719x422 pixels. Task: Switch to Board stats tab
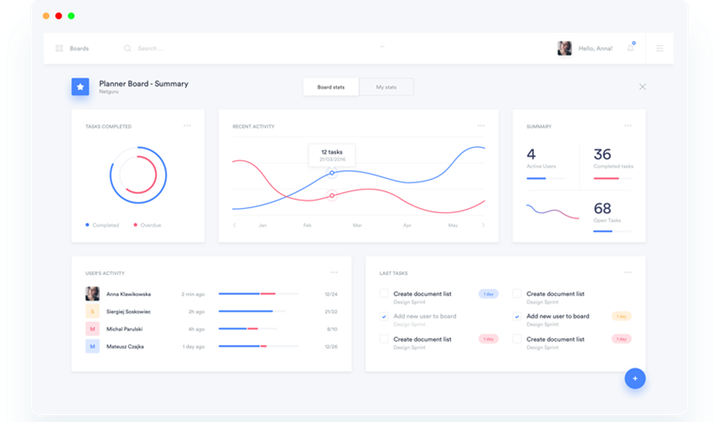pos(331,87)
